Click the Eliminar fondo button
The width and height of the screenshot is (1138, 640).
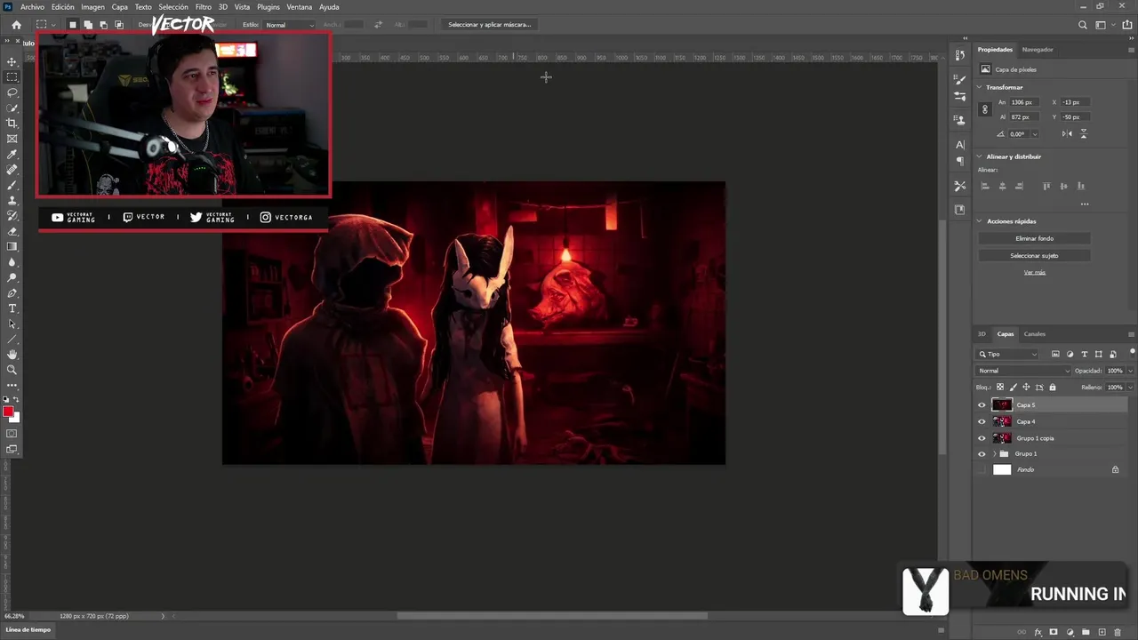pos(1035,238)
